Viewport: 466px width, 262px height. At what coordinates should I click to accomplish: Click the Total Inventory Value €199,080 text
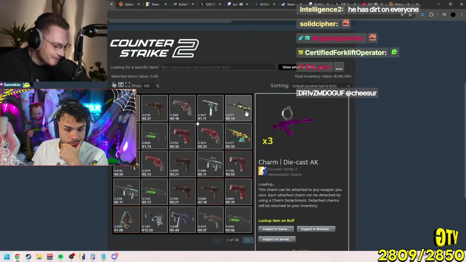coord(323,76)
